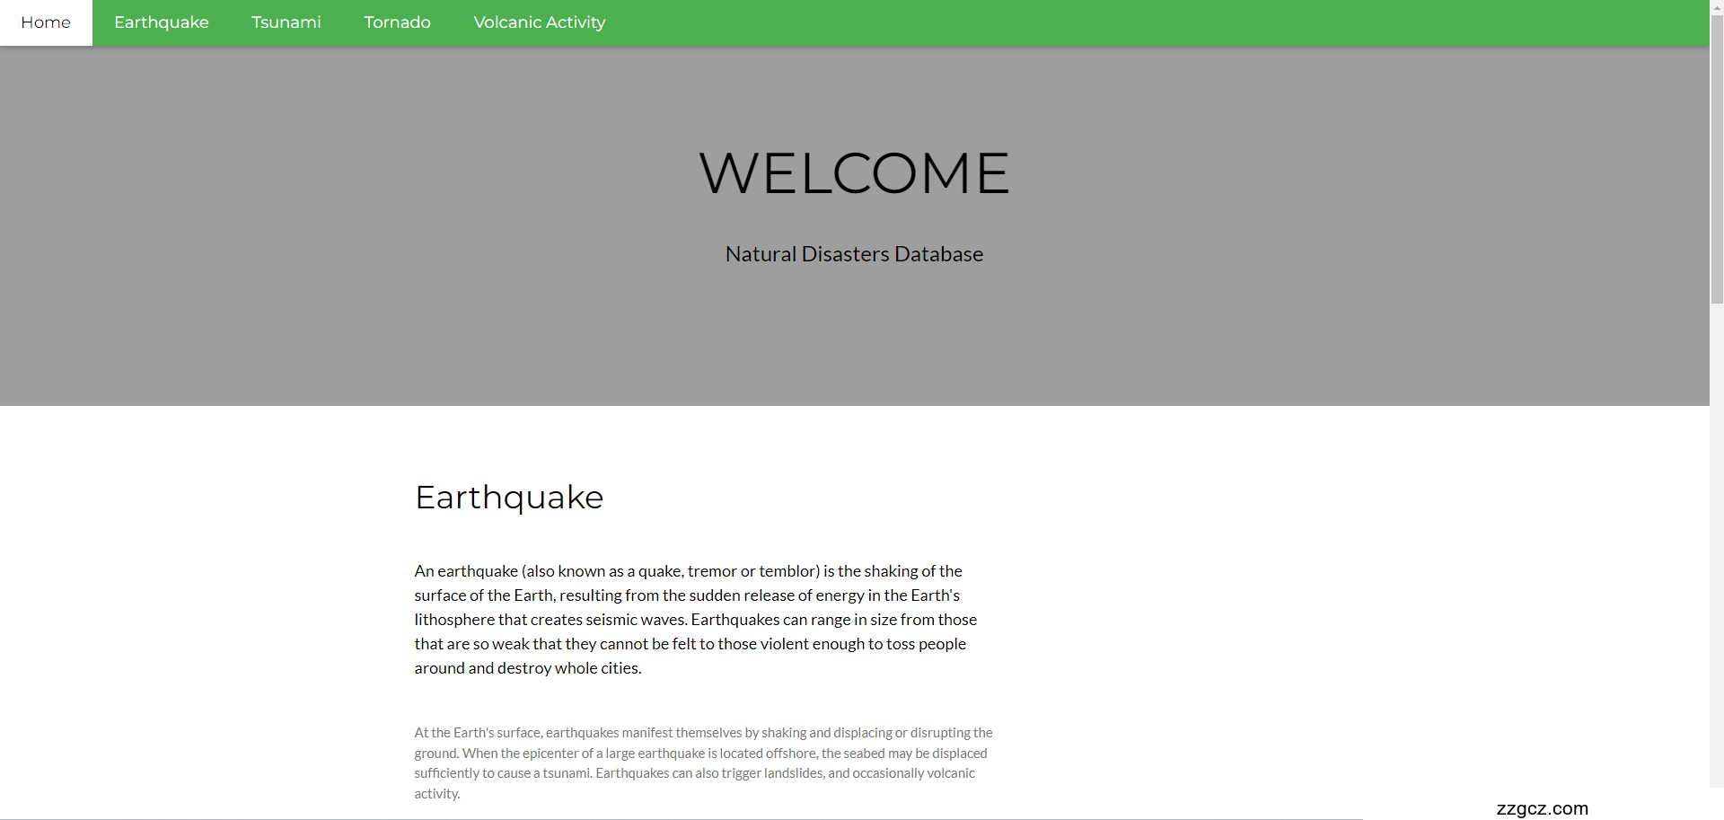Go to the Tsunami page
Viewport: 1724px width, 820px height.
coord(286,22)
